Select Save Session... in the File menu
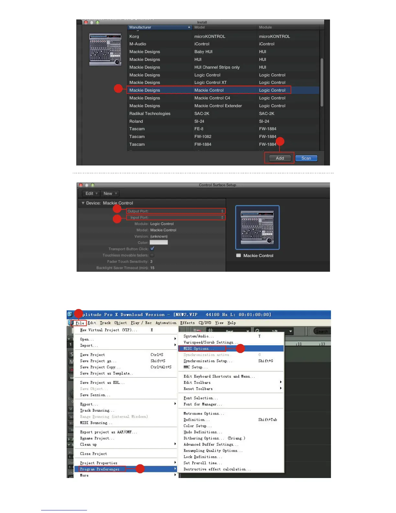Screen dimensions: 396x513 (126, 395)
